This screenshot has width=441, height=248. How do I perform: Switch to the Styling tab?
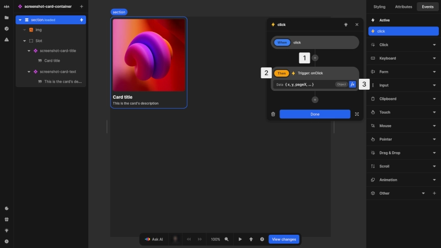pyautogui.click(x=379, y=7)
